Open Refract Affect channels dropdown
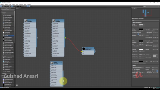This screenshot has height=90, width=160. [155, 46]
